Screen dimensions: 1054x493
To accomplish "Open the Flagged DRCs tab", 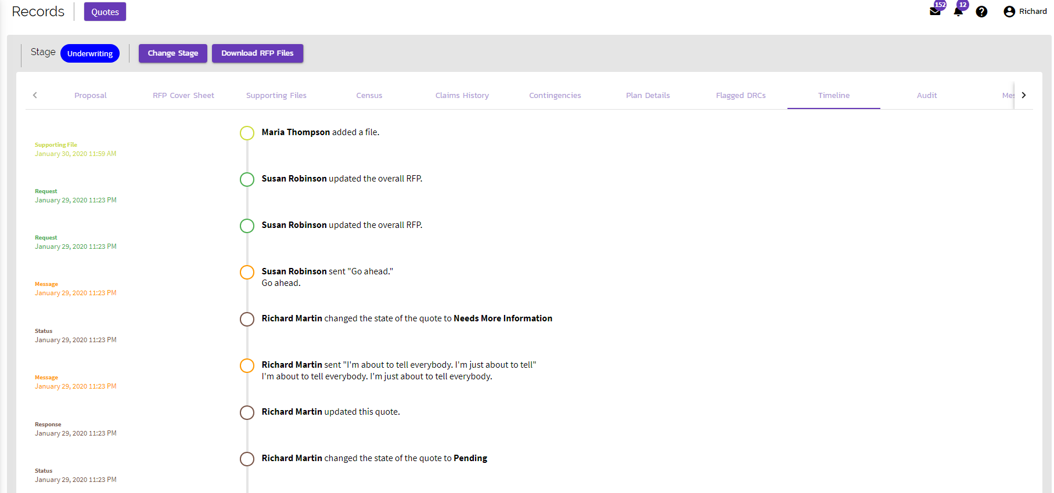I will coord(741,96).
